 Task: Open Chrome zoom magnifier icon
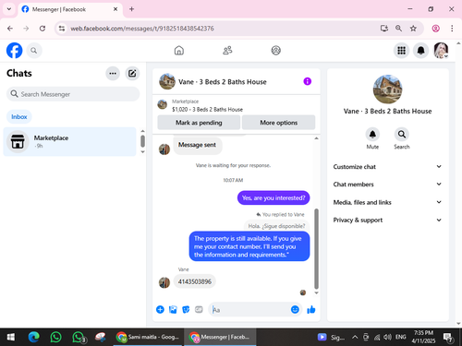[x=398, y=29]
